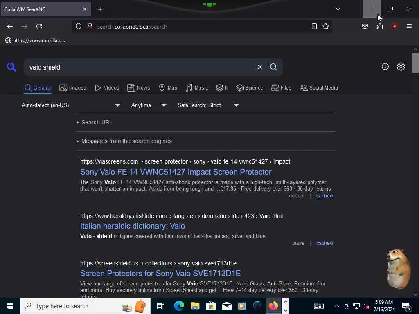
Task: Go back to the previous page
Action: (x=10, y=27)
